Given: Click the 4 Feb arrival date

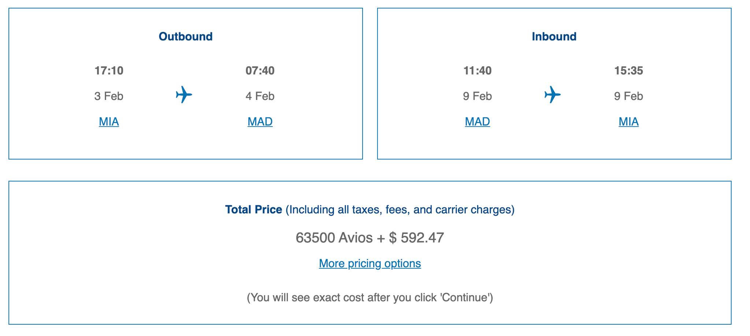Looking at the screenshot, I should pyautogui.click(x=260, y=96).
